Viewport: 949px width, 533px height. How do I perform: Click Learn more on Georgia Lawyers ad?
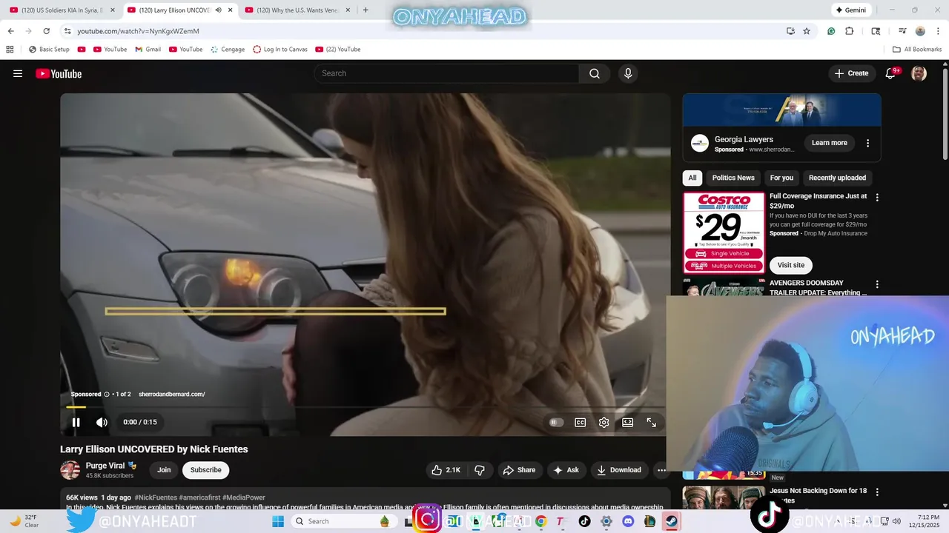[x=829, y=143]
